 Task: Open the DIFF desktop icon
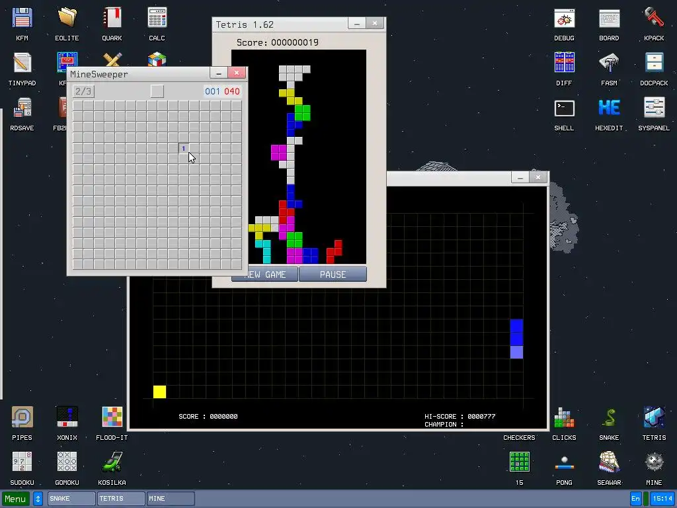[x=565, y=69]
